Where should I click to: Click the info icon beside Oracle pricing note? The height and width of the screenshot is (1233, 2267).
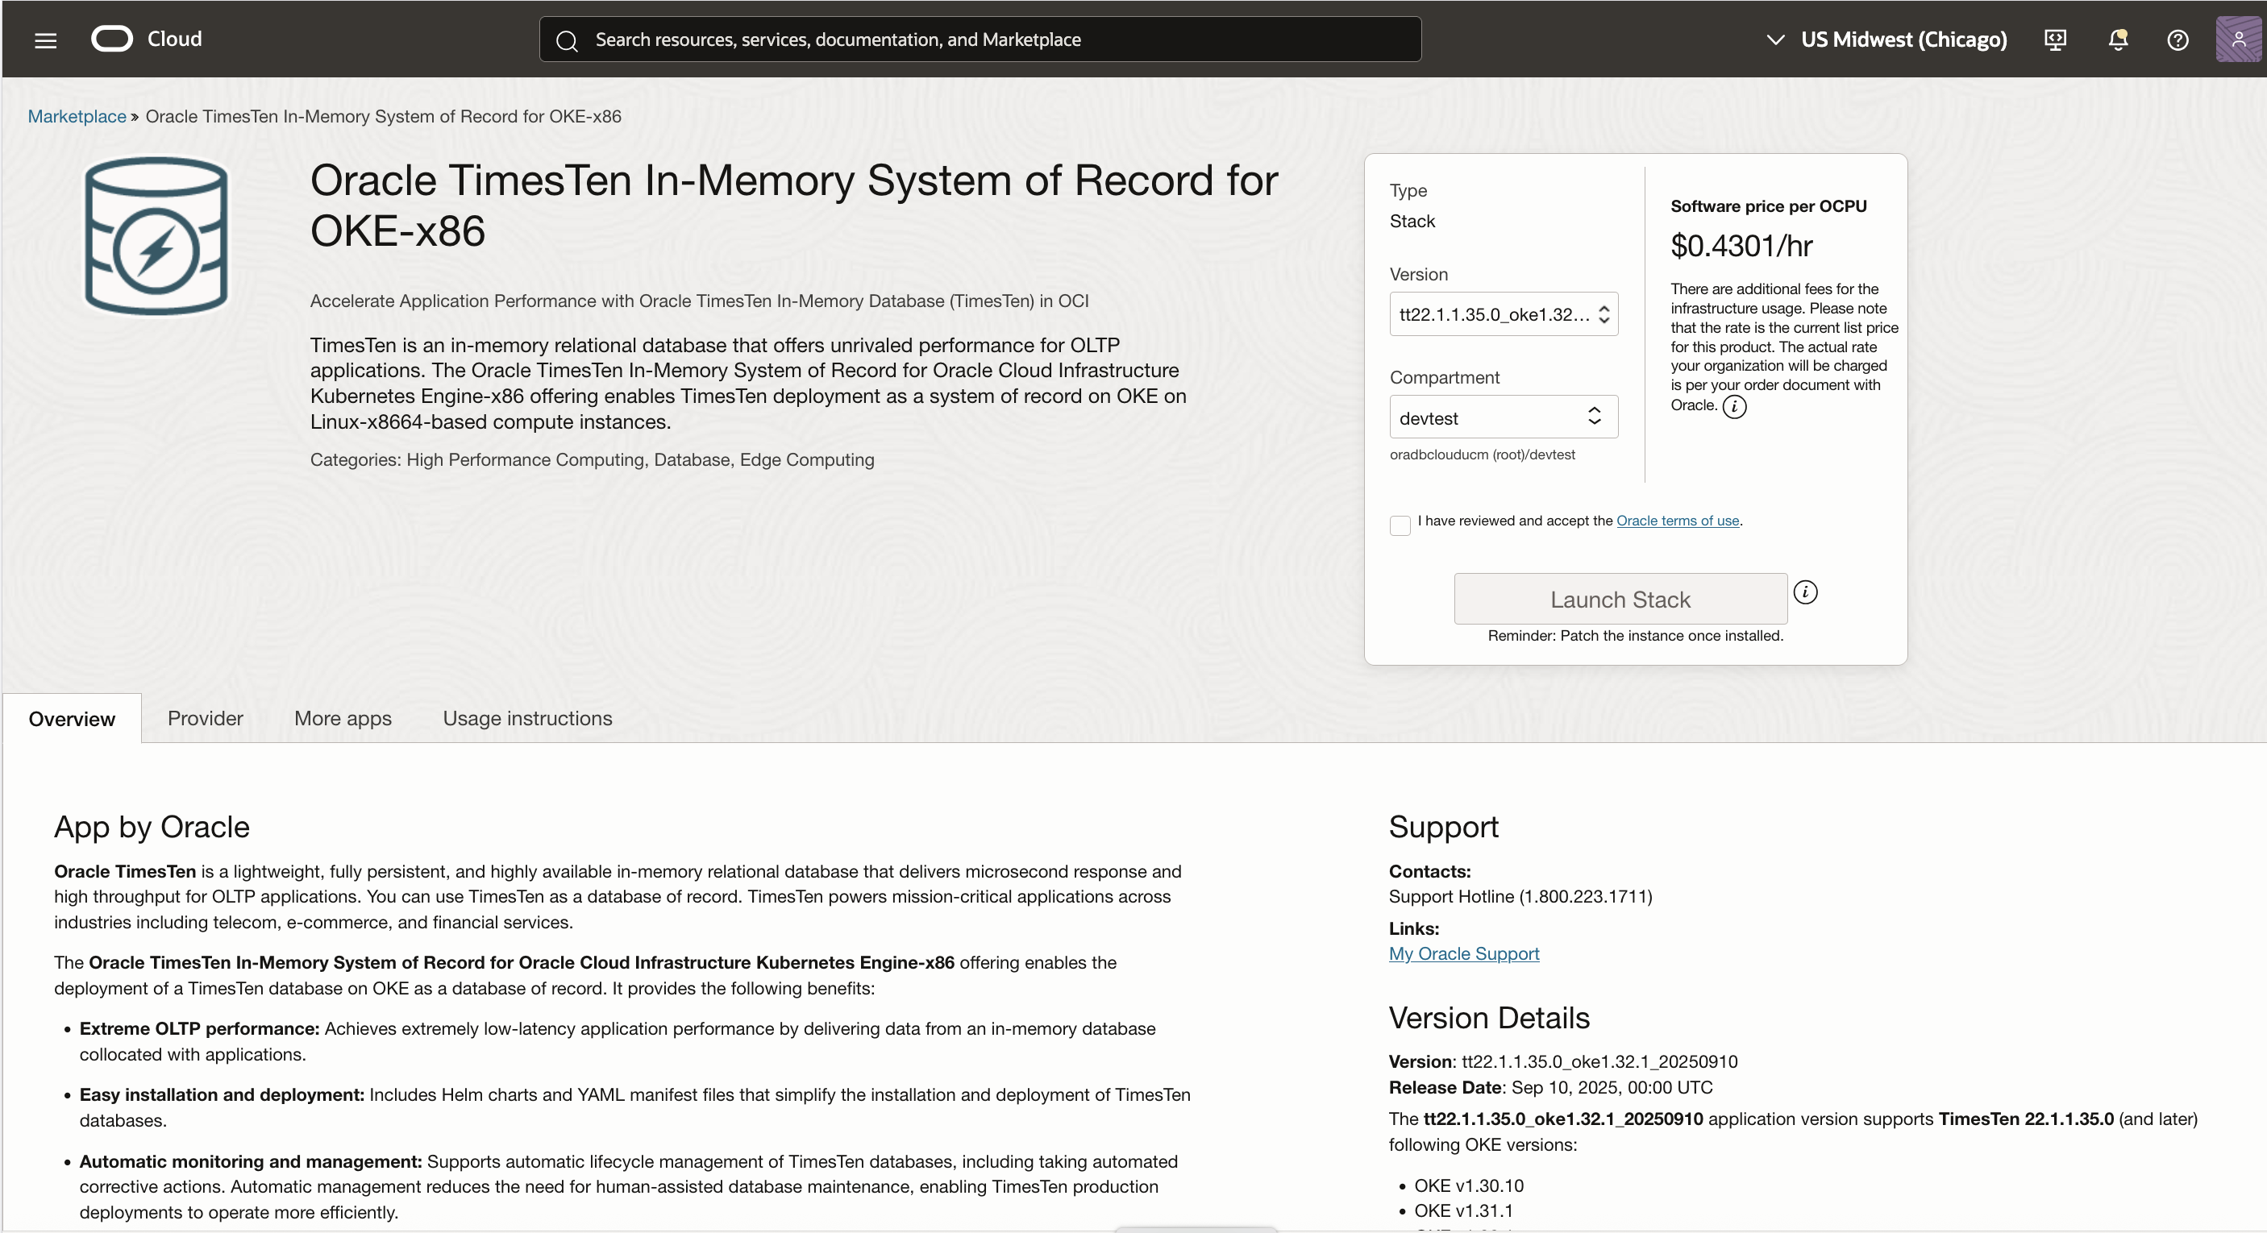(x=1735, y=406)
